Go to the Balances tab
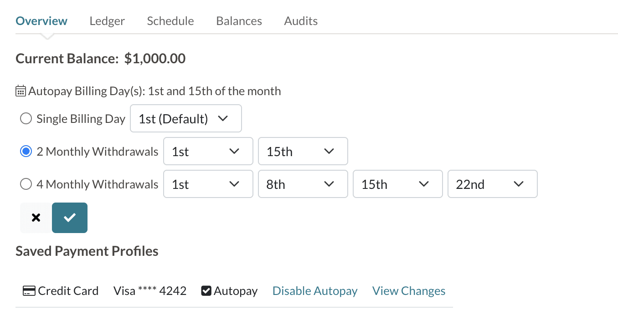Image resolution: width=618 pixels, height=335 pixels. coord(239,21)
